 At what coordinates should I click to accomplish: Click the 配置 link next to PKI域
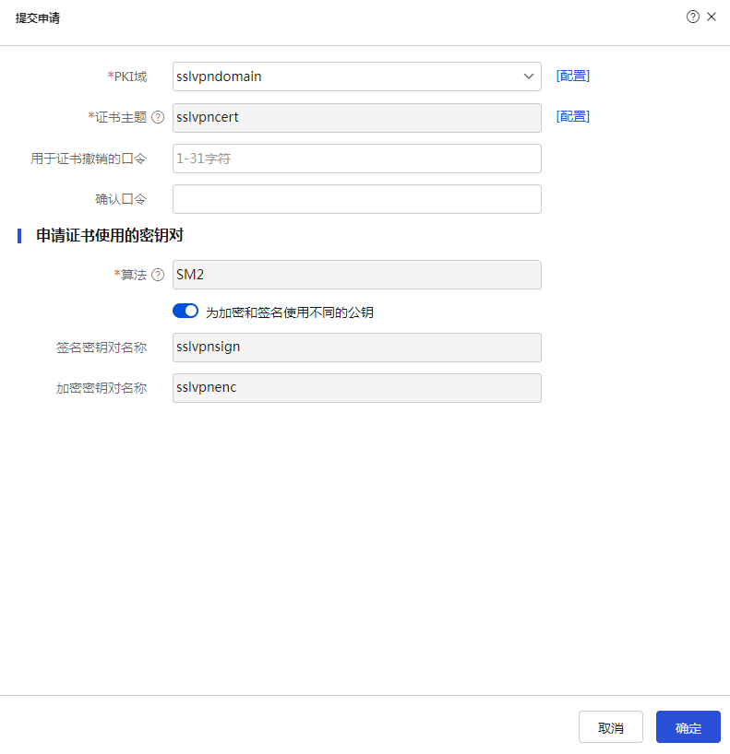[x=572, y=76]
